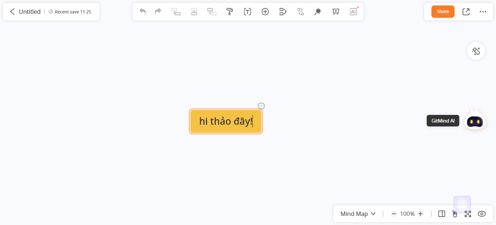Insert a parent node from the toolbar
This screenshot has width=496, height=225.
click(212, 12)
